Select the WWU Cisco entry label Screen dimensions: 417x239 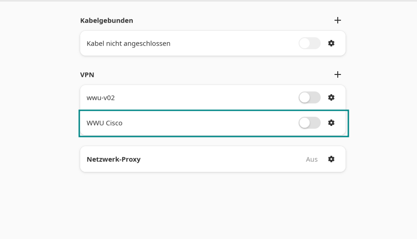[x=105, y=123]
